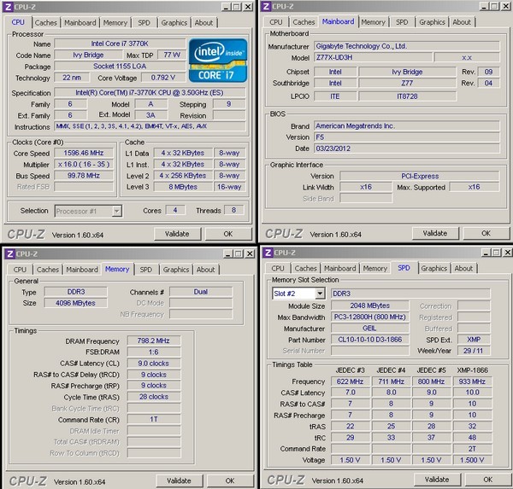Open Mainboard tab in the SPD window
This screenshot has width=513, height=489.
pos(340,268)
